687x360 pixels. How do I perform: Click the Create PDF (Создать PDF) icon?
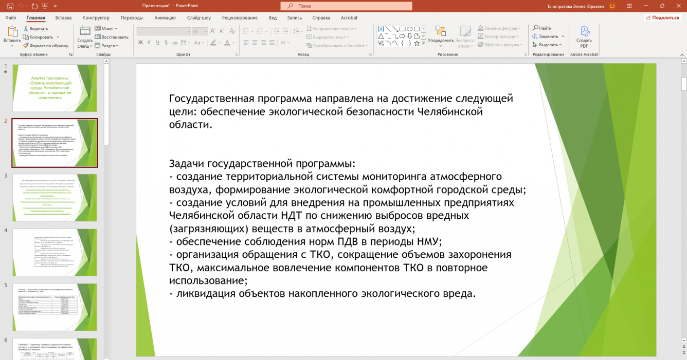coord(584,36)
